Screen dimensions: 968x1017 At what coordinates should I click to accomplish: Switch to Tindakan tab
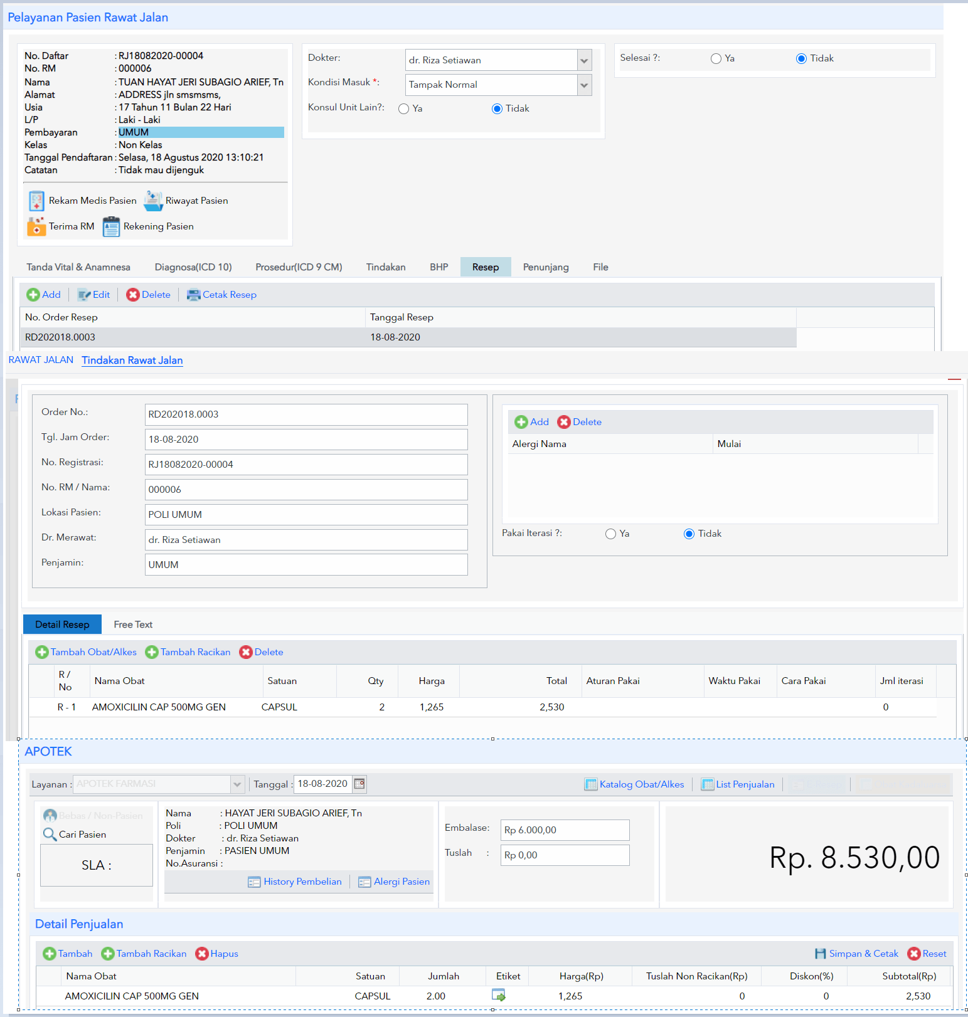pyautogui.click(x=386, y=267)
